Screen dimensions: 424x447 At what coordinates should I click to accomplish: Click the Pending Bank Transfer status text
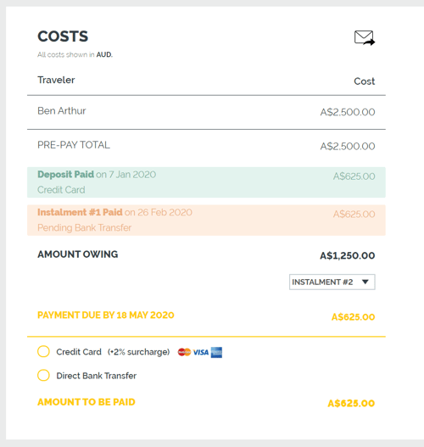tap(84, 228)
